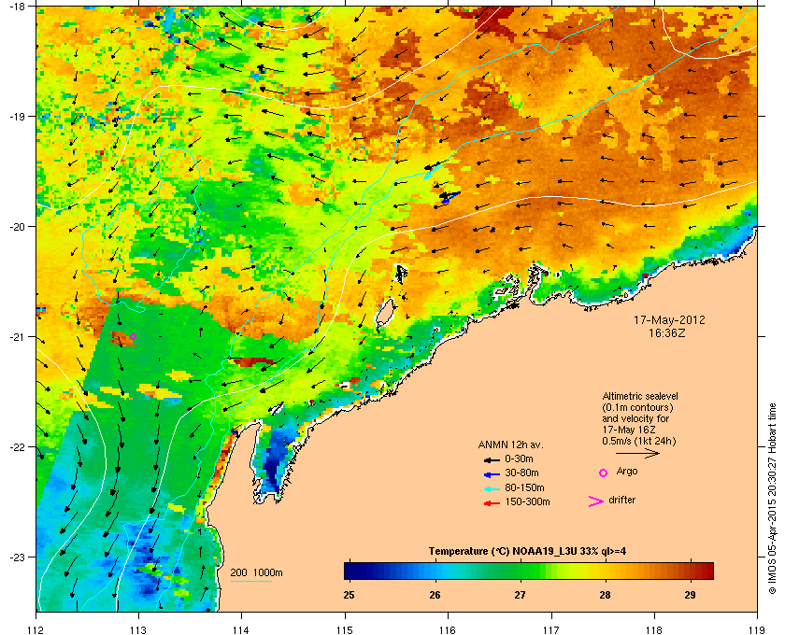Click the "Altimetric sealevel" text

(x=640, y=396)
